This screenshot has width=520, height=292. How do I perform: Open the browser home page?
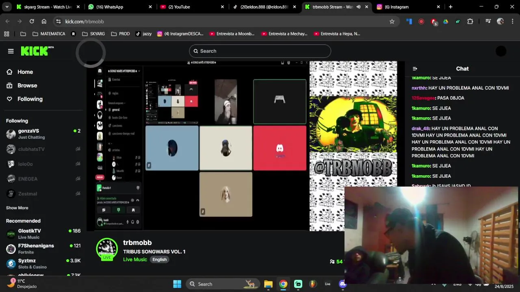point(44,21)
